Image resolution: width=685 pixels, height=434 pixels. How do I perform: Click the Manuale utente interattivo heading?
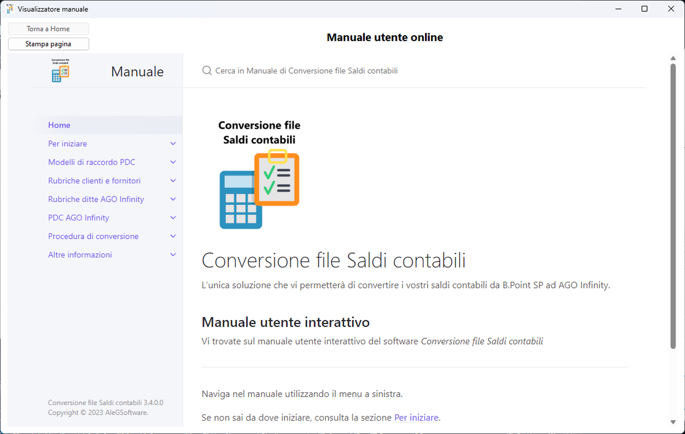[x=286, y=322]
